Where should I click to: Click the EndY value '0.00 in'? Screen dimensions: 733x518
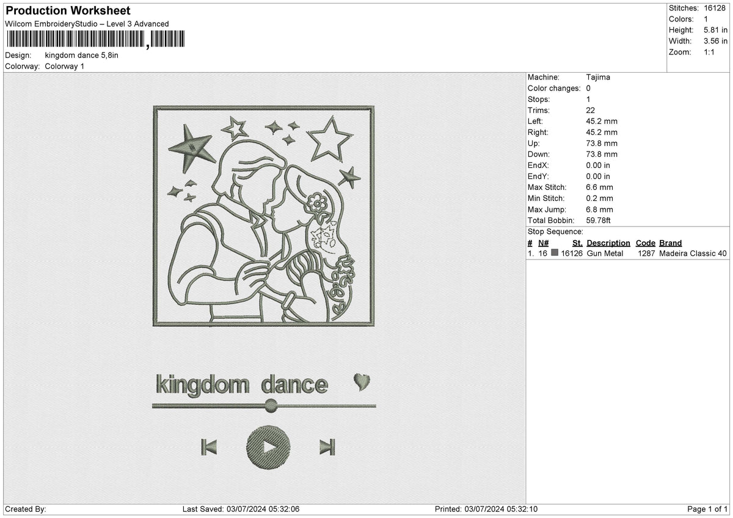(597, 176)
